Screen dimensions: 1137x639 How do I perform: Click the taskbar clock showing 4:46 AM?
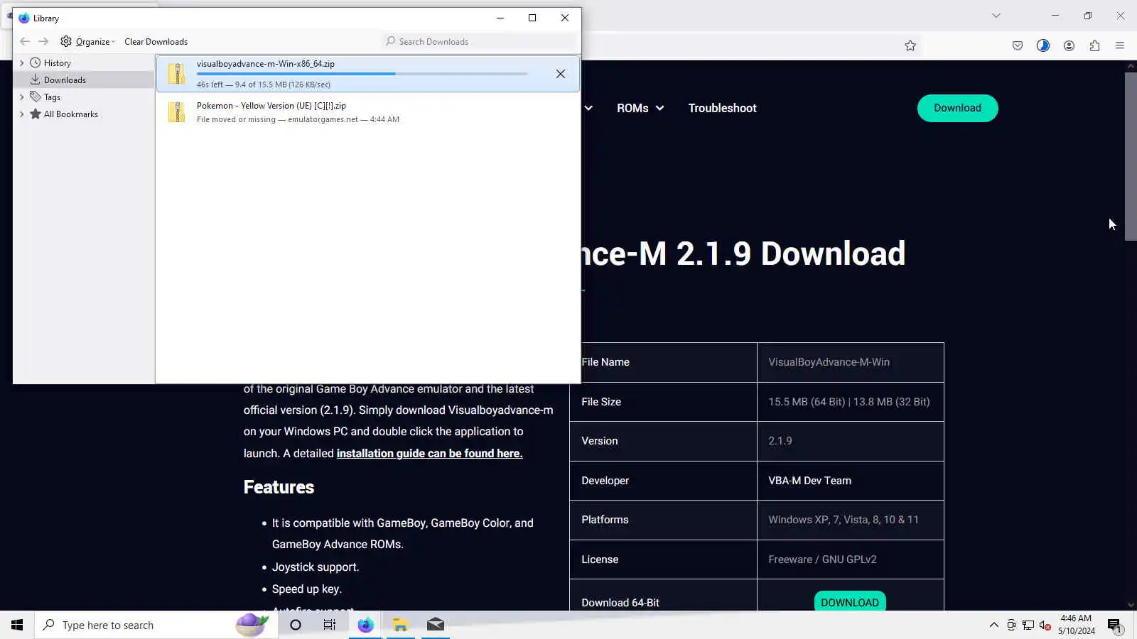coord(1076,625)
